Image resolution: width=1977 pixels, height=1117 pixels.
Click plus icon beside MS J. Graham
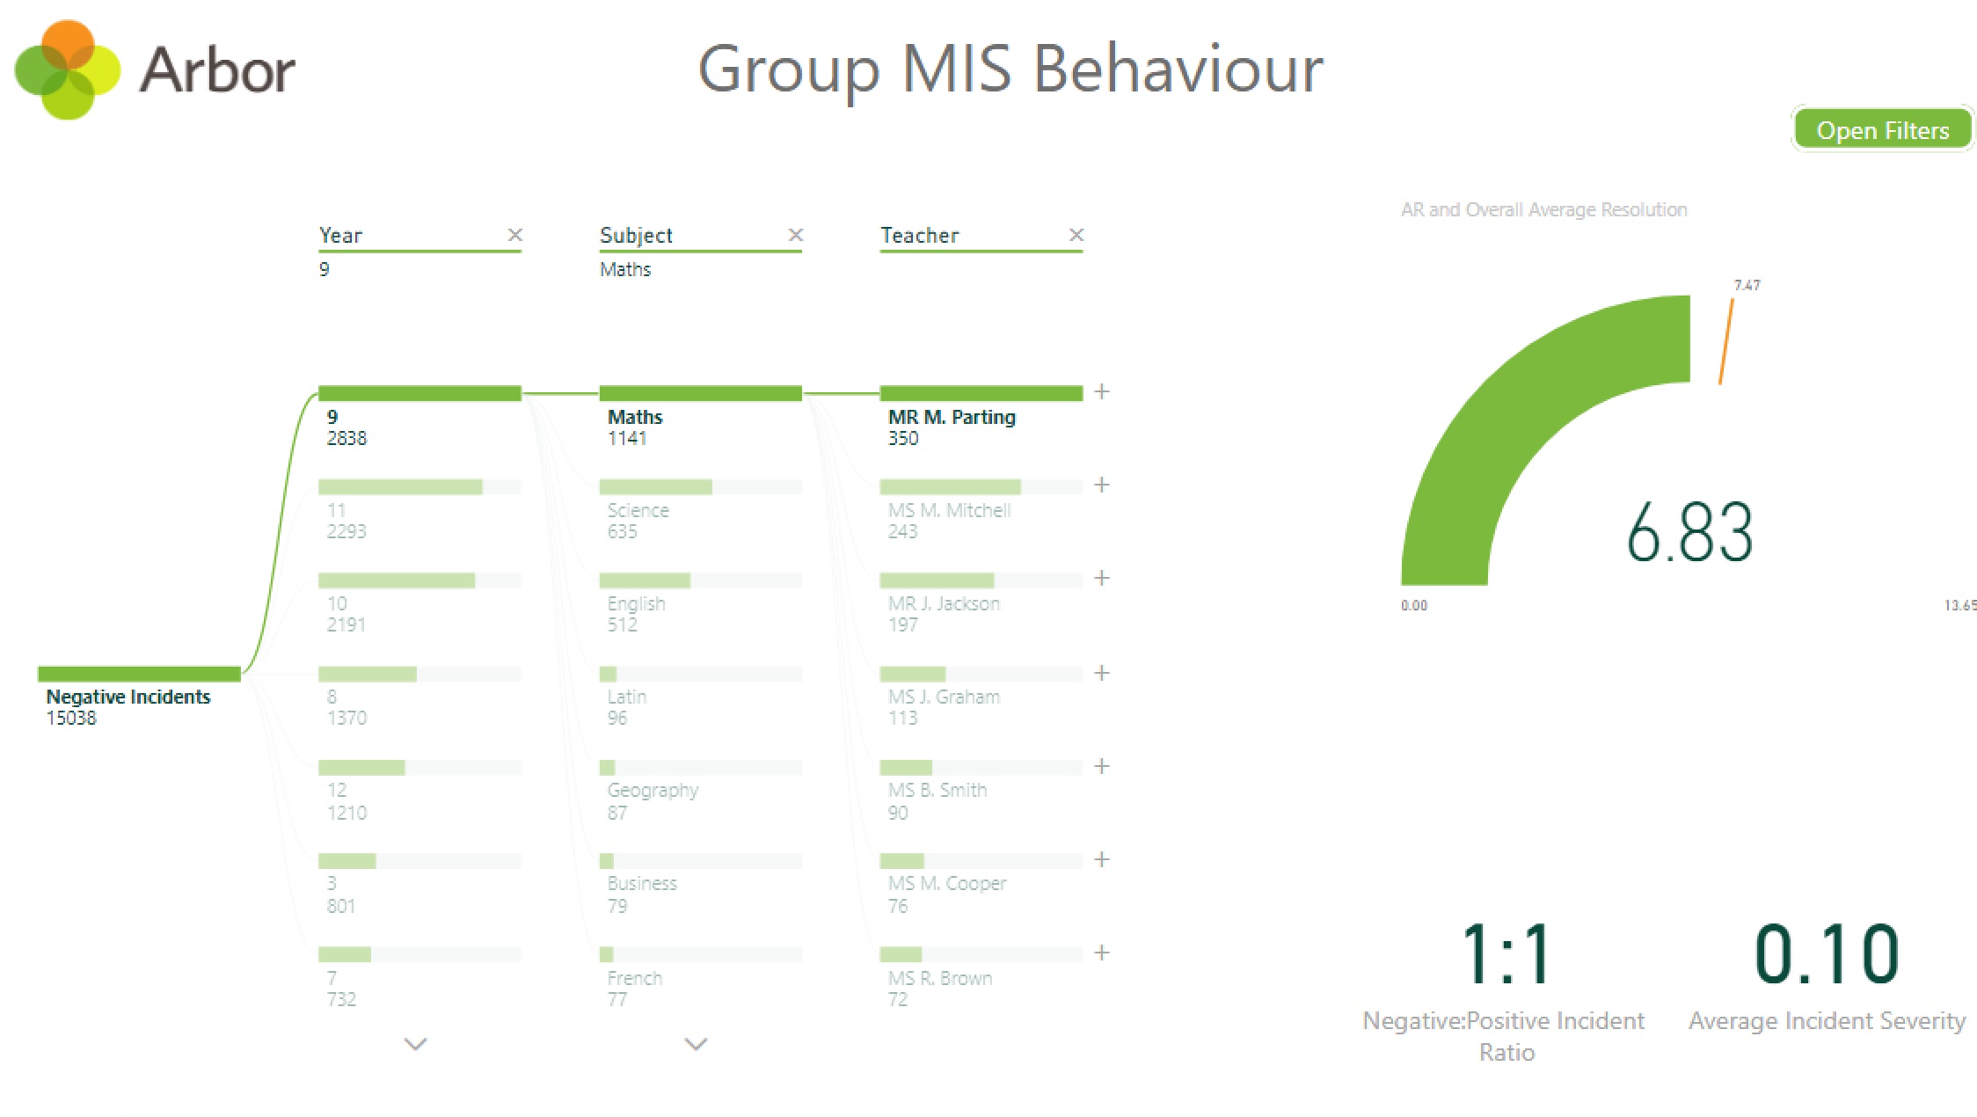click(1102, 674)
